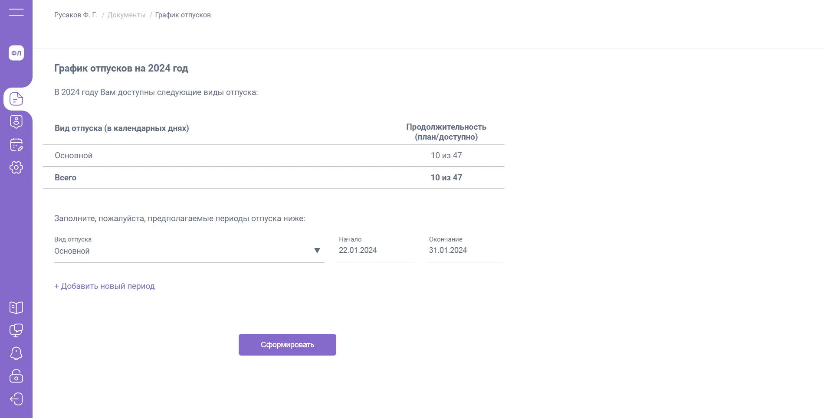
Task: Show notifications via the bell icon
Action: (16, 353)
